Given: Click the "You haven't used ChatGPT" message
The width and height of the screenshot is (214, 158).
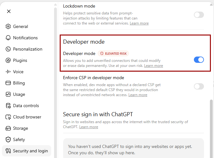Looking at the screenshot, I should pyautogui.click(x=130, y=150).
